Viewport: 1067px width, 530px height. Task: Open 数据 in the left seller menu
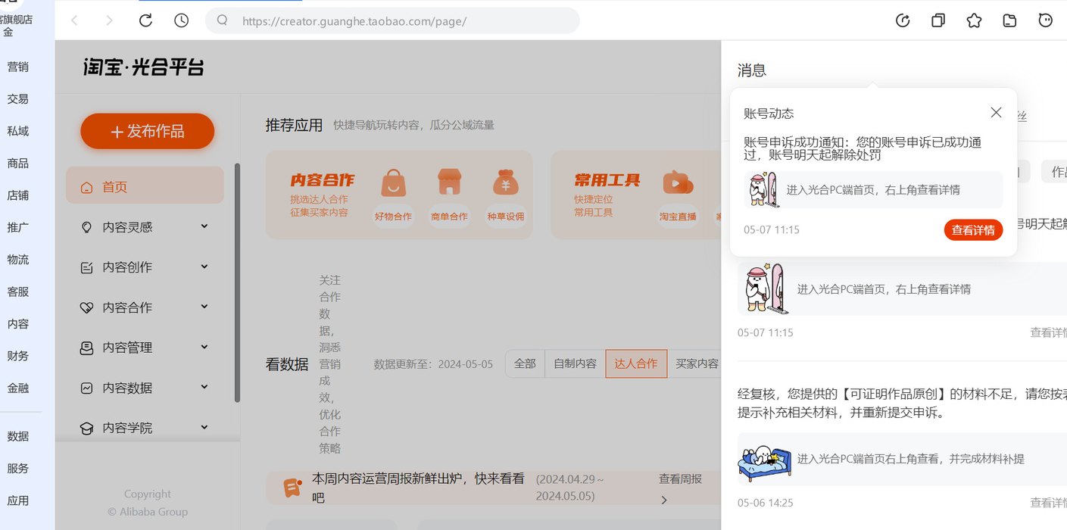[x=18, y=437]
